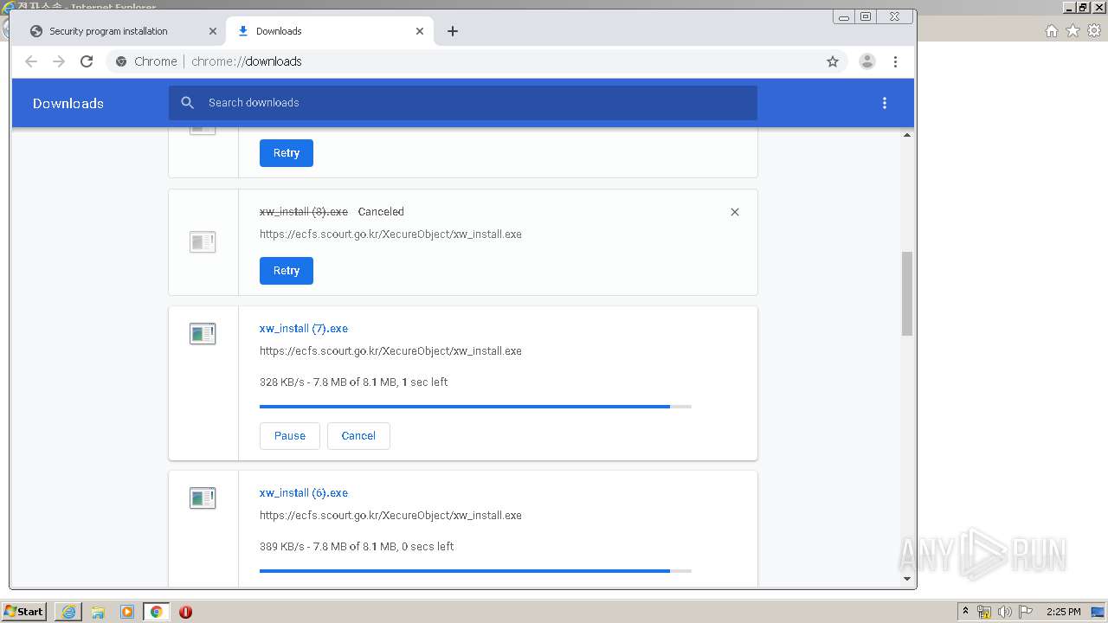Pause the xw_install (7).exe download
The height and width of the screenshot is (623, 1108).
(290, 436)
